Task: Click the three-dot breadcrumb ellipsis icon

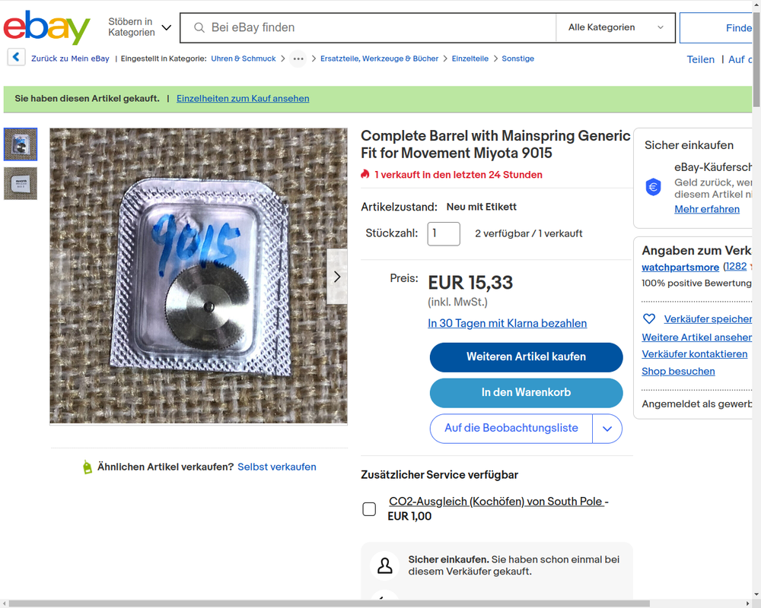Action: pyautogui.click(x=298, y=59)
